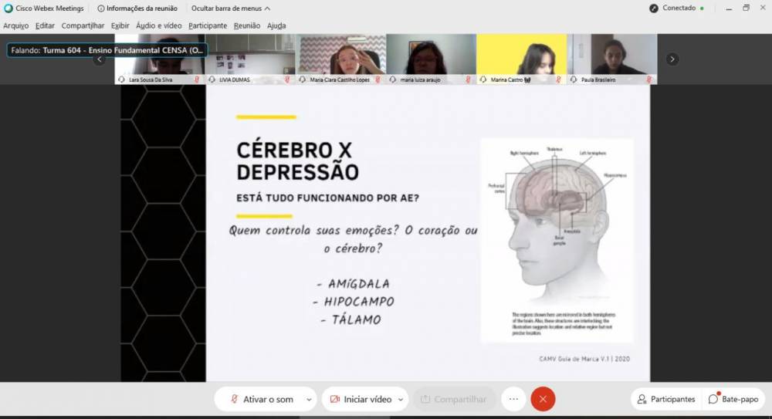Open the Arquivo menu
Viewport: 772px width, 419px height.
pos(15,25)
